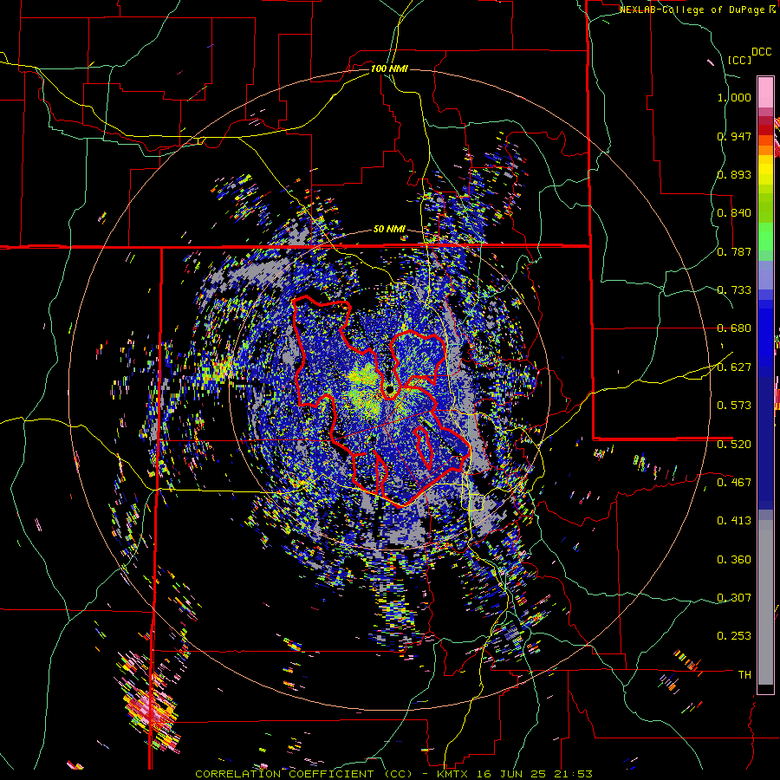Click the 100 NMI range ring label
The height and width of the screenshot is (780, 780).
click(389, 68)
